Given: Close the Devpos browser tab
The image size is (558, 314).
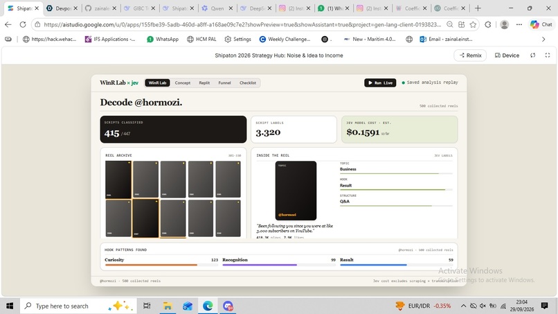Looking at the screenshot, I should coord(75,8).
